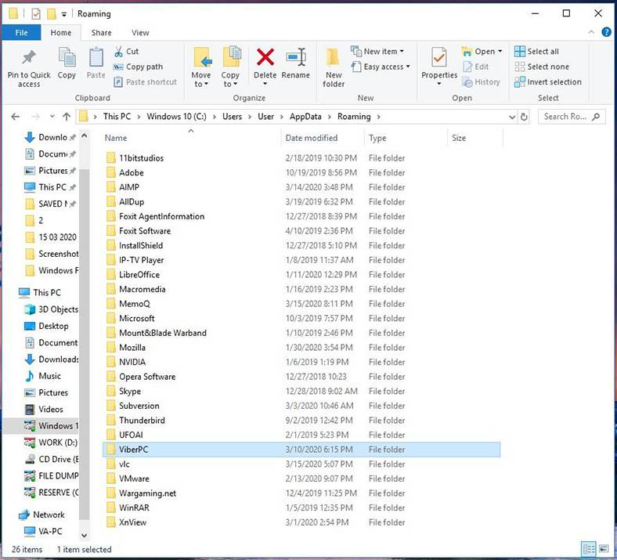617x560 pixels.
Task: Click the Select none icon
Action: pyautogui.click(x=519, y=67)
